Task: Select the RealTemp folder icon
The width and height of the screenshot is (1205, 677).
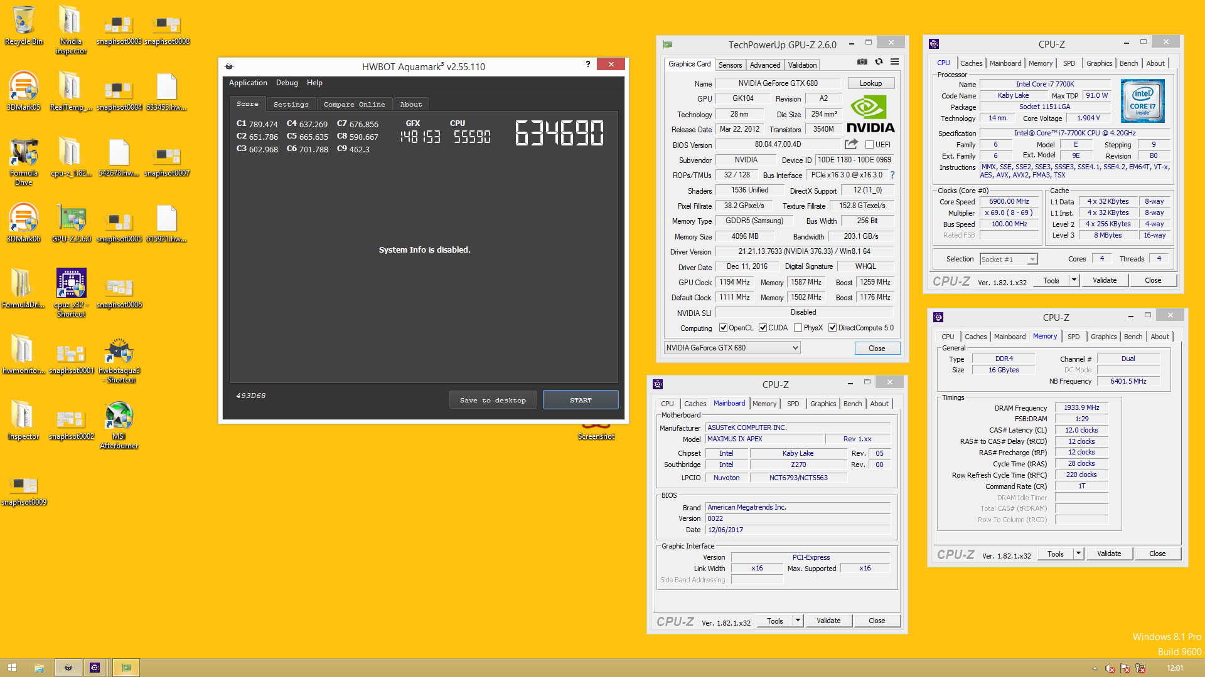Action: coord(71,92)
